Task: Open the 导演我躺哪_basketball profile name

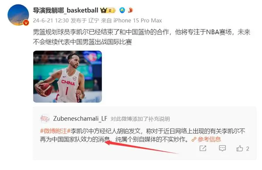Action: point(65,10)
